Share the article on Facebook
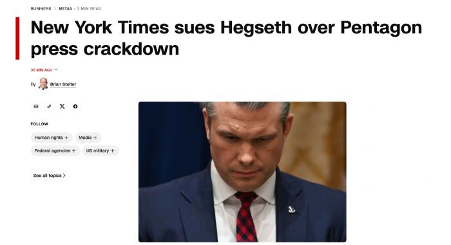The height and width of the screenshot is (245, 451). point(75,106)
